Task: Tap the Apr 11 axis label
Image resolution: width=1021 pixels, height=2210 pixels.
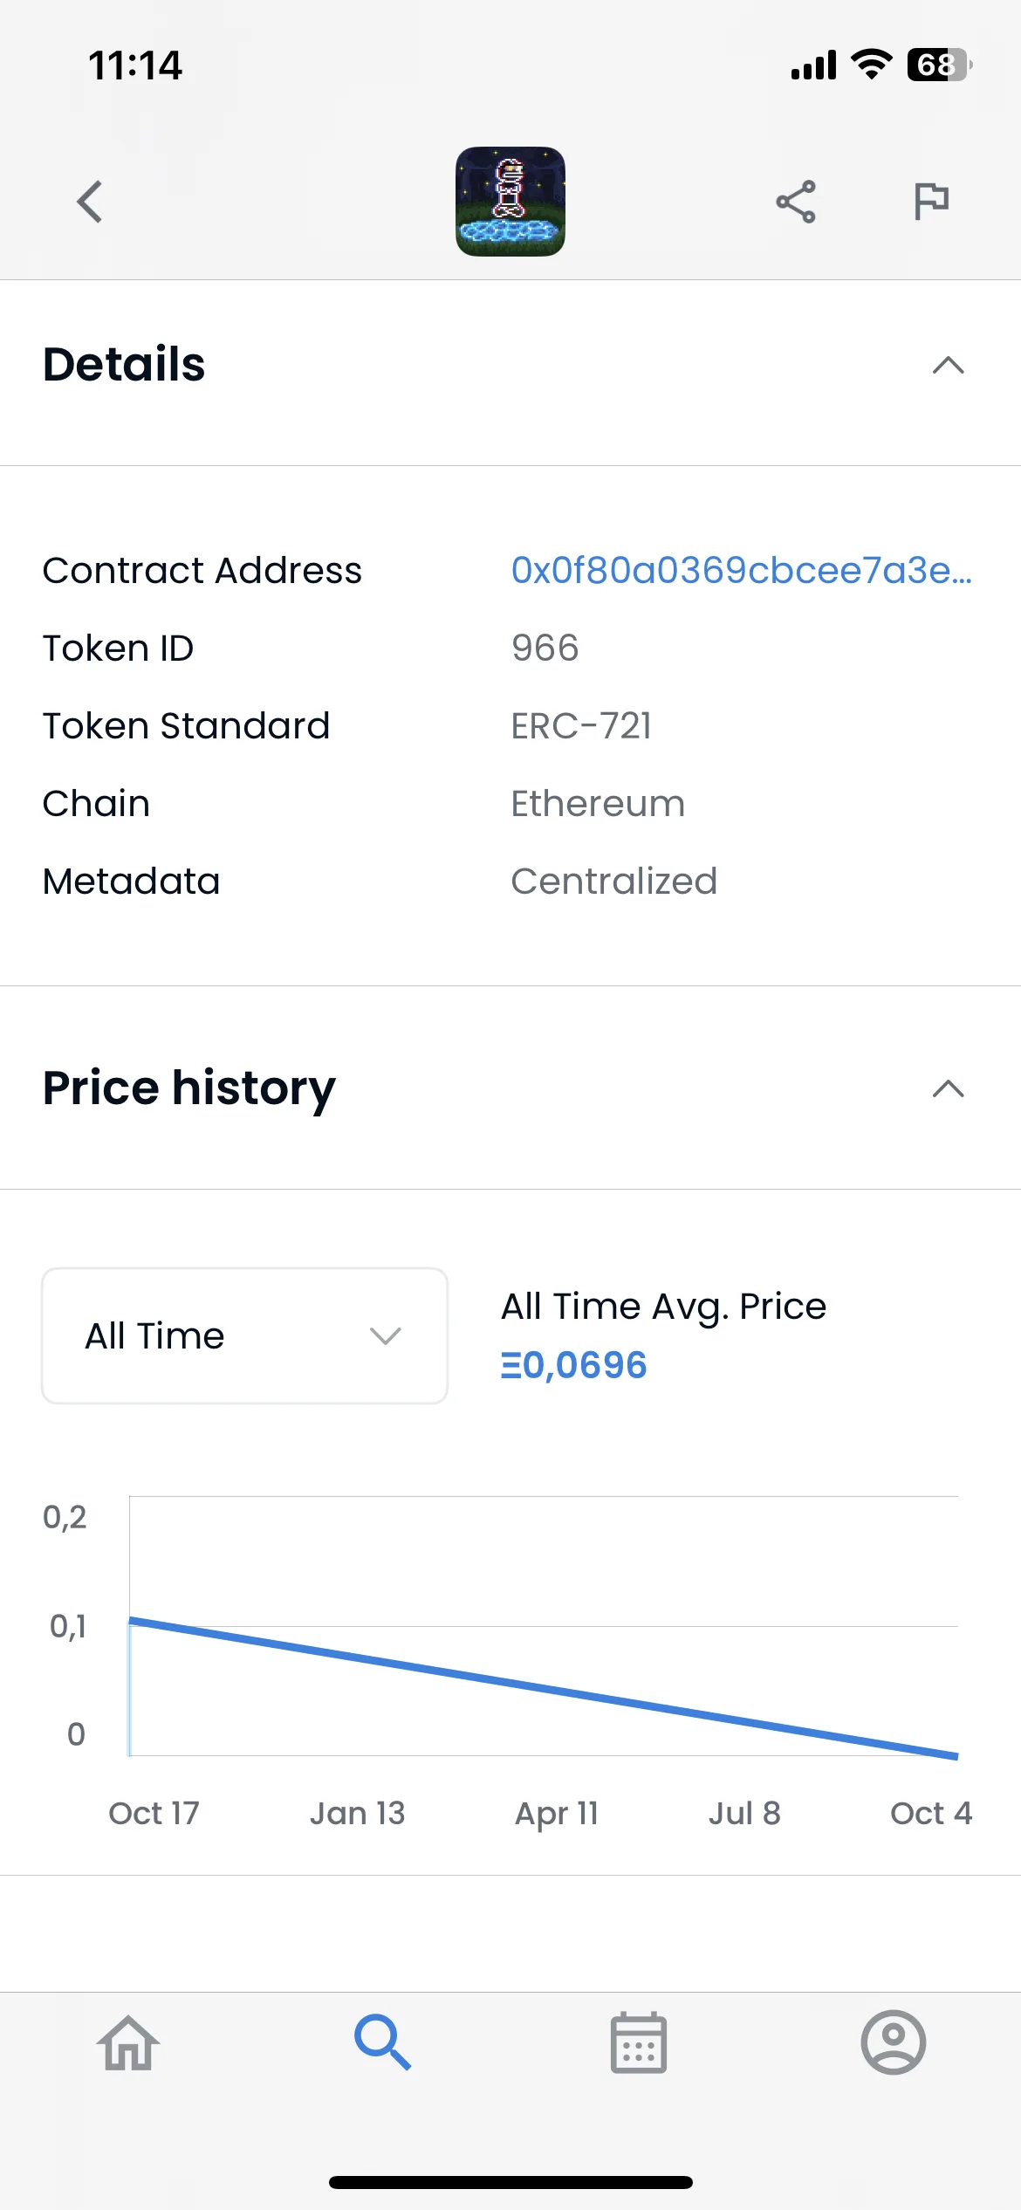Action: pos(557,1814)
